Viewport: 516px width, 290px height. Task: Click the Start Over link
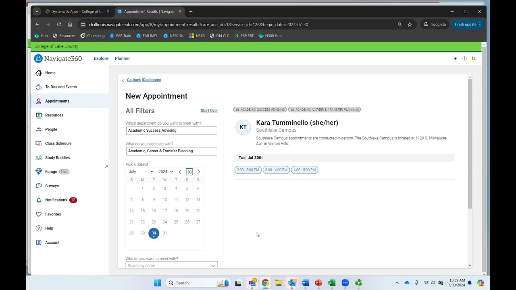209,111
